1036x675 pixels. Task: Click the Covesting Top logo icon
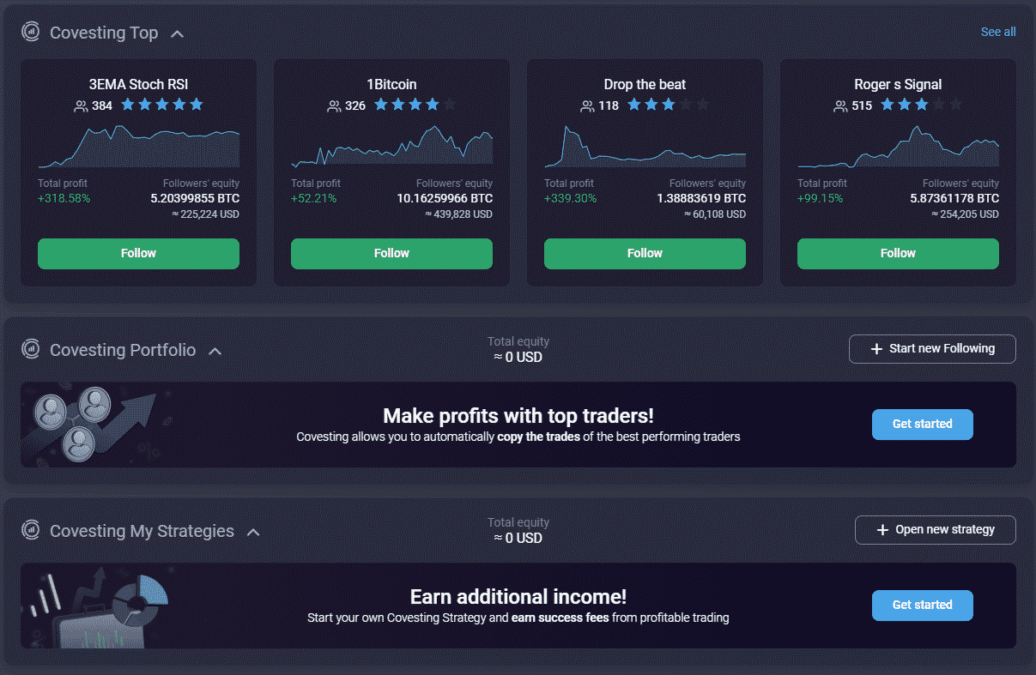point(31,33)
